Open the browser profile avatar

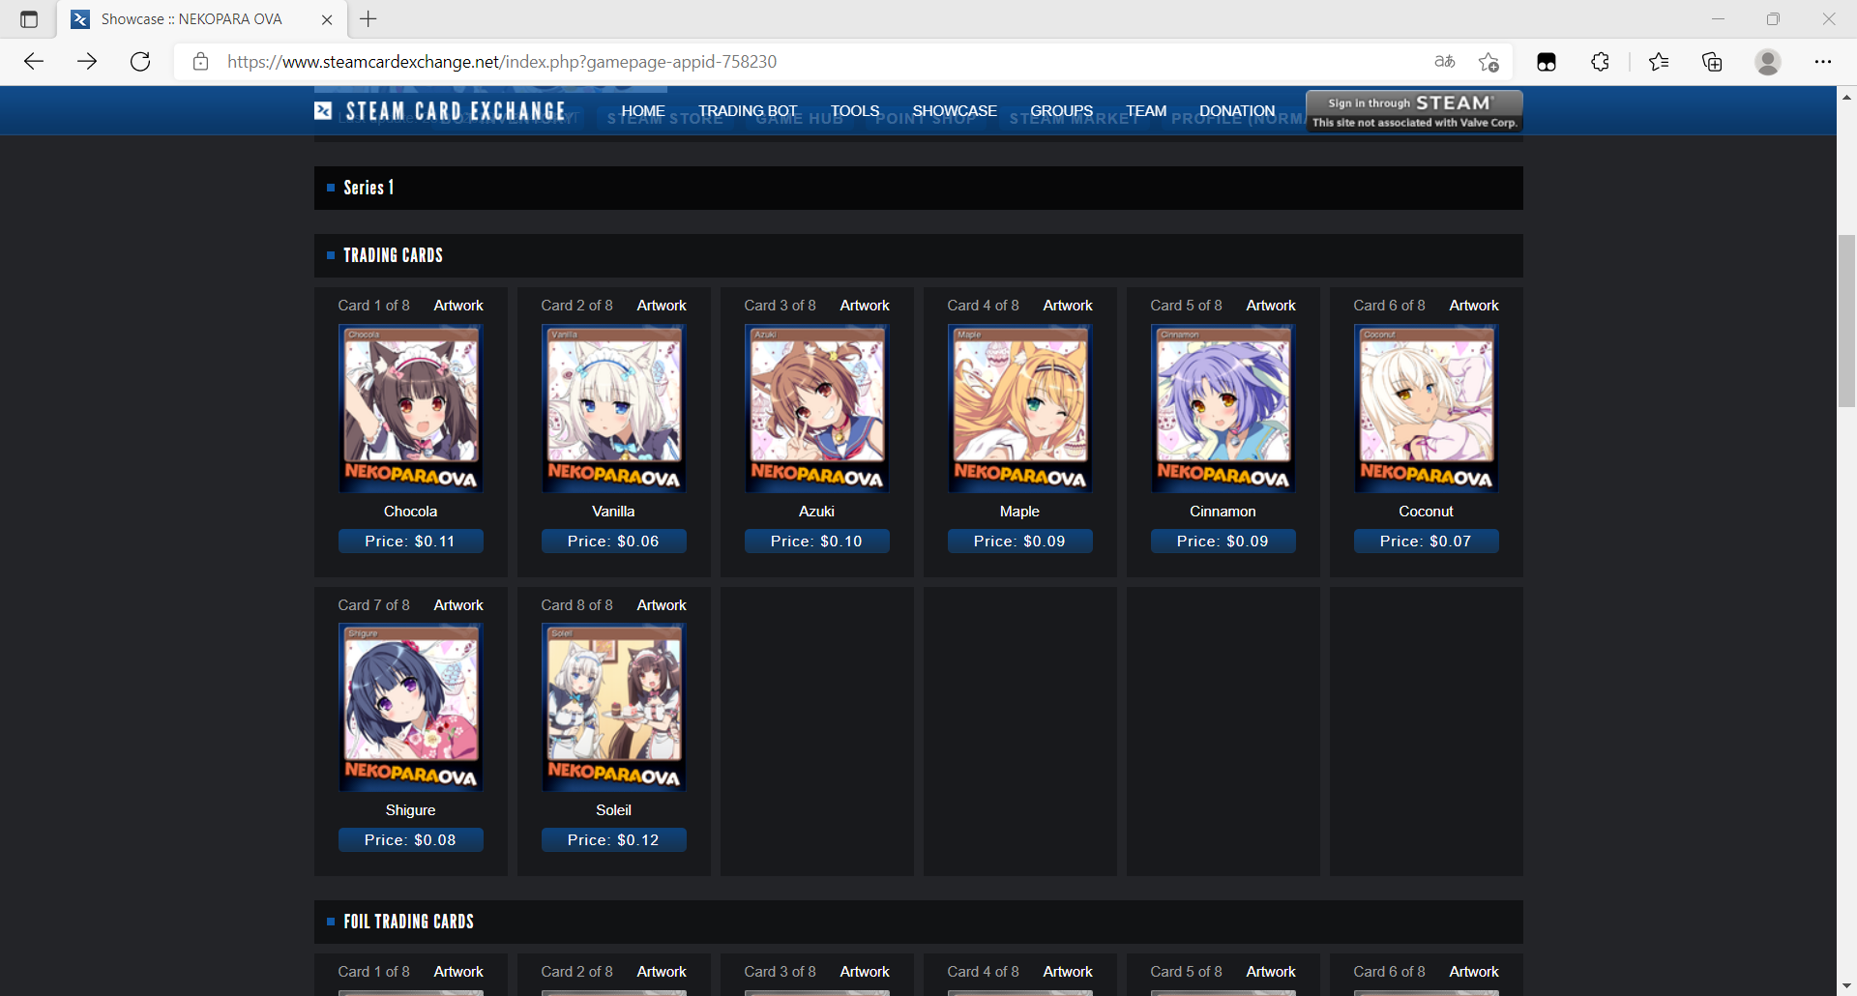click(x=1768, y=62)
